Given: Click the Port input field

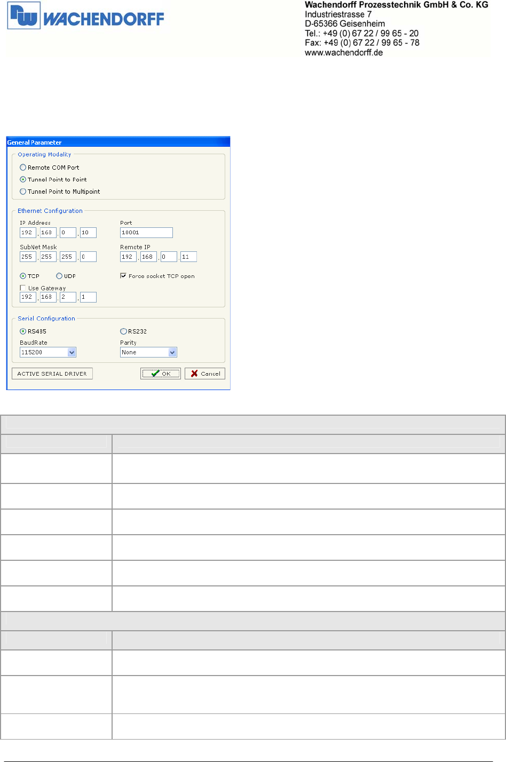Looking at the screenshot, I should tap(146, 233).
